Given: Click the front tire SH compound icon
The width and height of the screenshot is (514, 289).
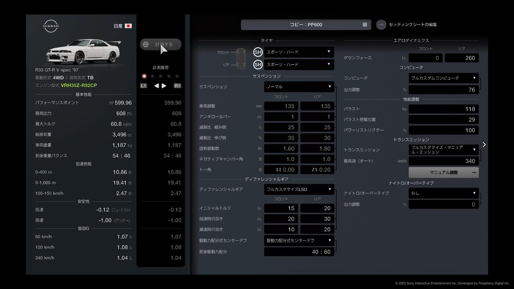Looking at the screenshot, I should coord(258,52).
